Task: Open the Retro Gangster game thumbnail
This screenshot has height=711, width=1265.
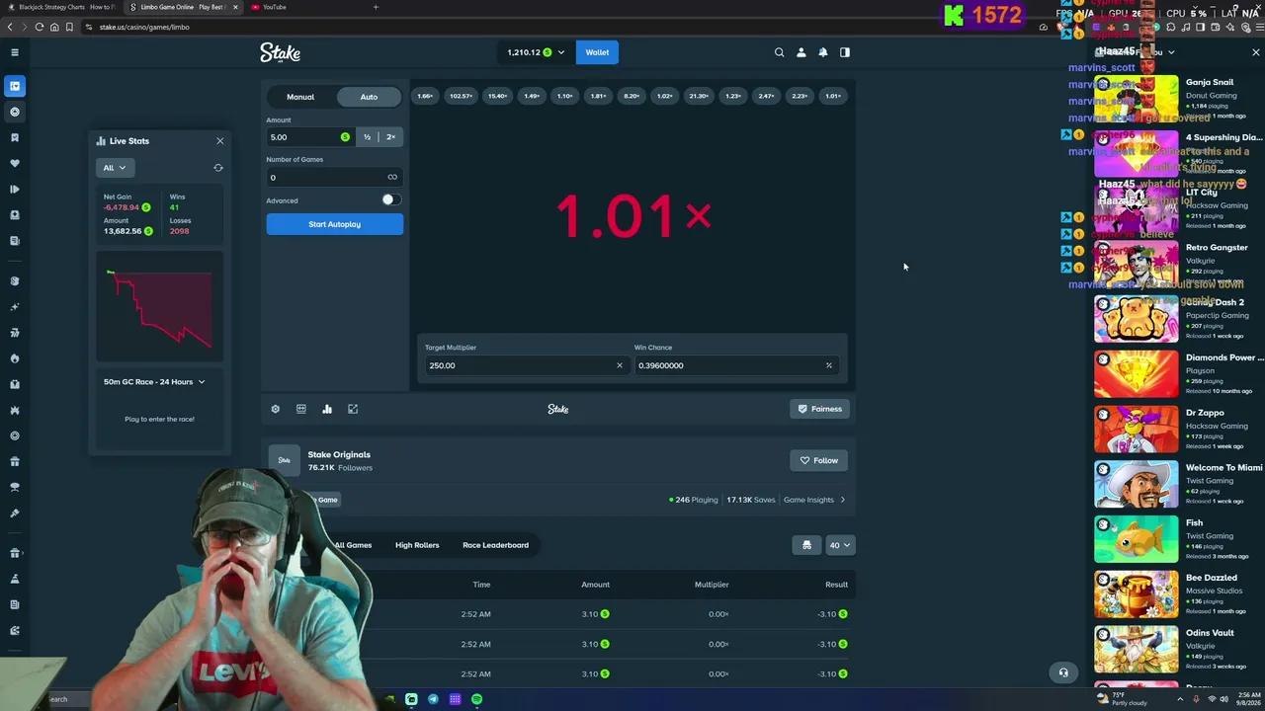Action: click(x=1137, y=263)
